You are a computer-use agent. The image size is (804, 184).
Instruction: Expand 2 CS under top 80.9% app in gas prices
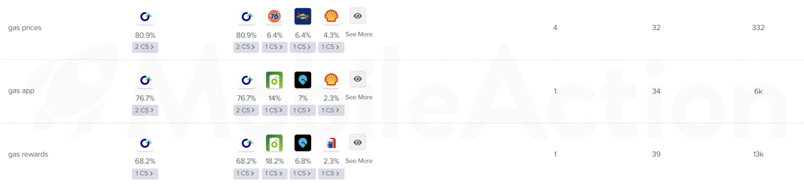(x=145, y=47)
